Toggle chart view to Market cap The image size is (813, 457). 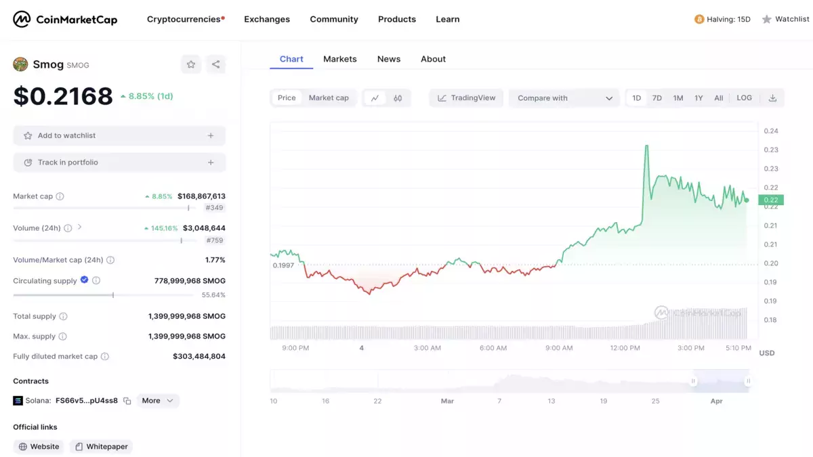tap(329, 98)
